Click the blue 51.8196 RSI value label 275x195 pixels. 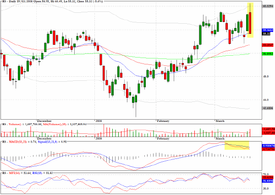pos(268,181)
